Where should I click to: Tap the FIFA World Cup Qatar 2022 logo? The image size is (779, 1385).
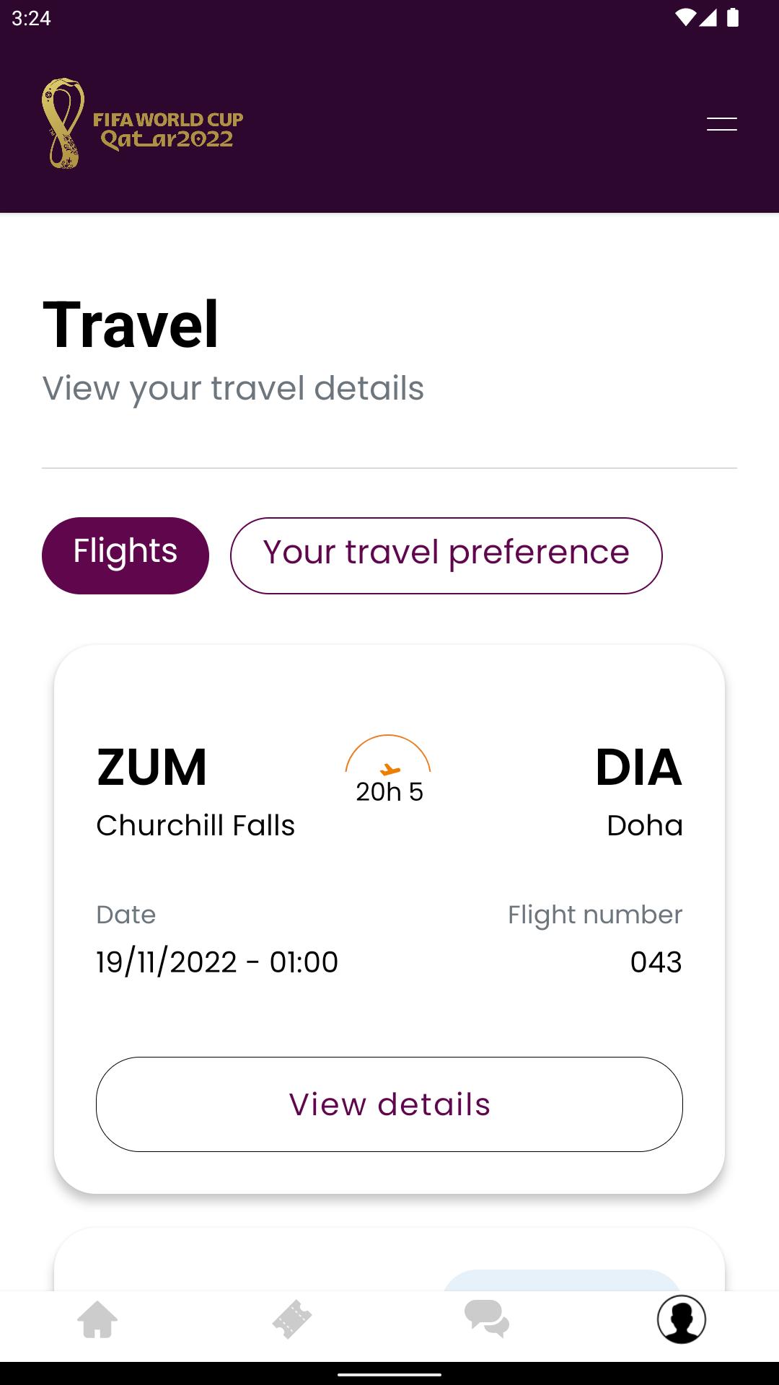pos(142,123)
